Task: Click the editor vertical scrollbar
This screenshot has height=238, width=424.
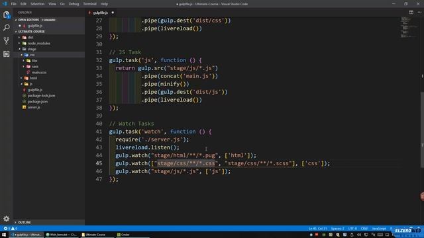Action: click(422, 130)
